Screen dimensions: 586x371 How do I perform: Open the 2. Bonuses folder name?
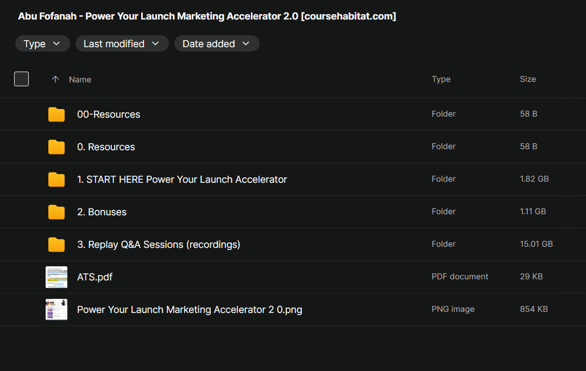tap(102, 212)
